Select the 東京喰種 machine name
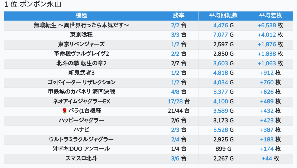 [81, 35]
